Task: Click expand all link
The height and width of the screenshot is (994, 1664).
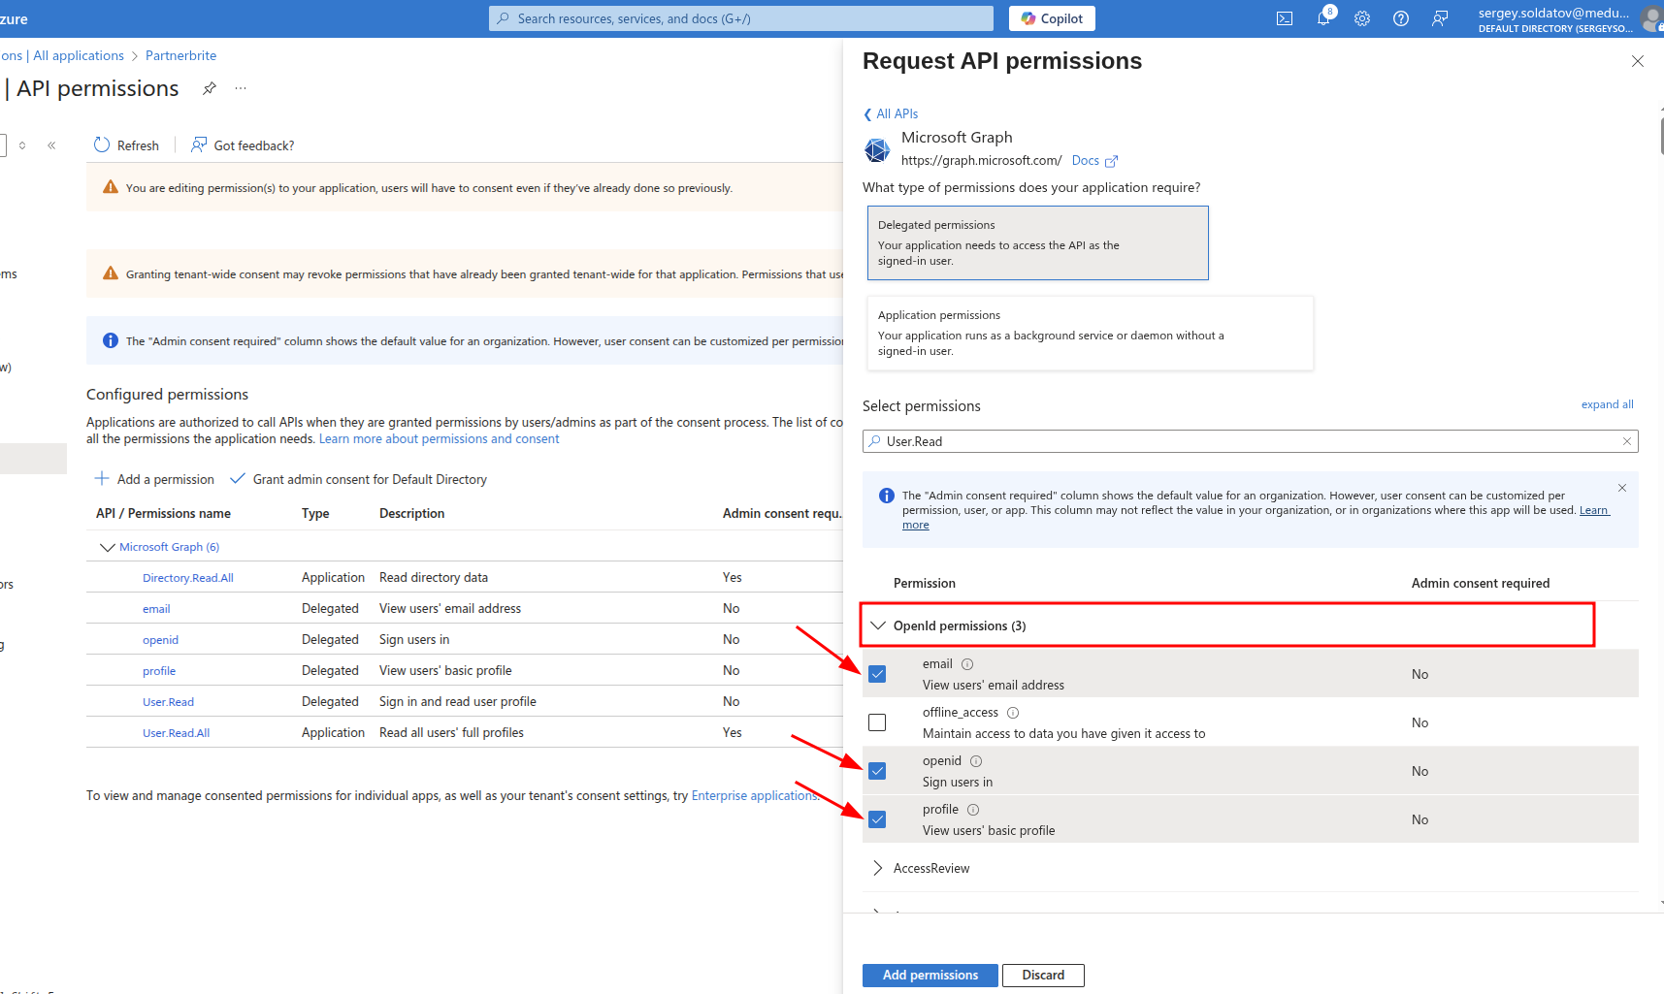Action: (x=1607, y=404)
